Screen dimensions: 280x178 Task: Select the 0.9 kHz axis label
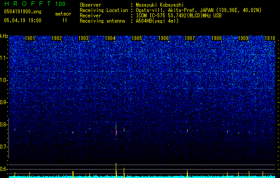pos(4,102)
